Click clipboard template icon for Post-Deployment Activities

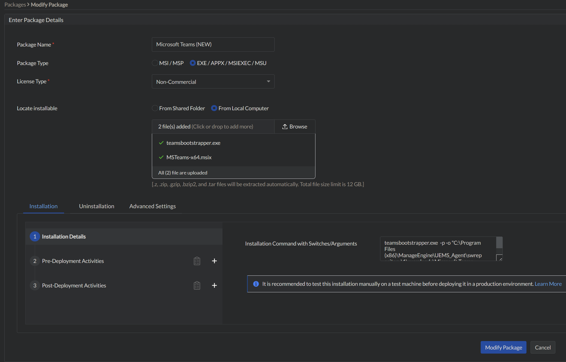197,286
